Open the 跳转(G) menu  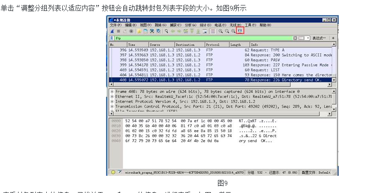(160, 25)
